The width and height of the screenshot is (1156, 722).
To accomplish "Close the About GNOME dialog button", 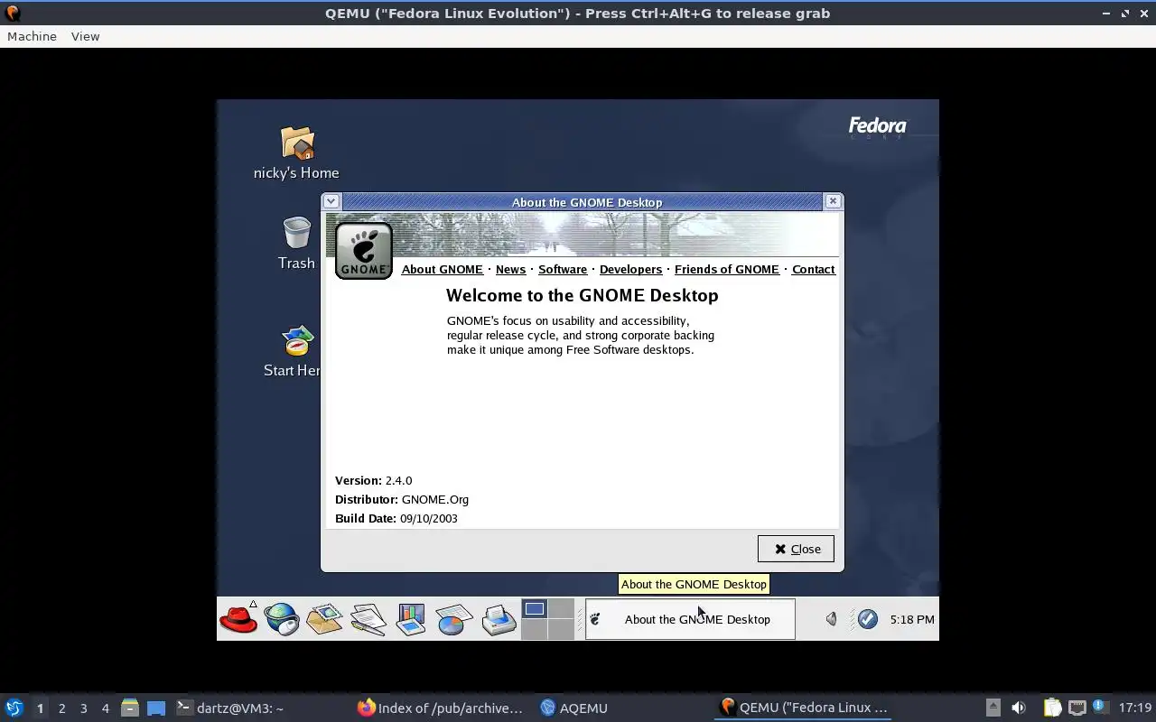I will coord(796,549).
